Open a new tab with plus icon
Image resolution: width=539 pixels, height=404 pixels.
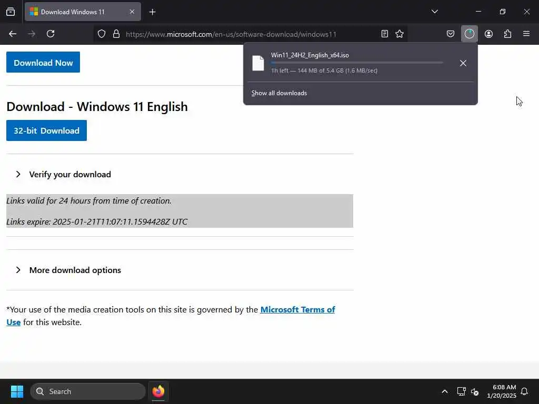click(152, 12)
